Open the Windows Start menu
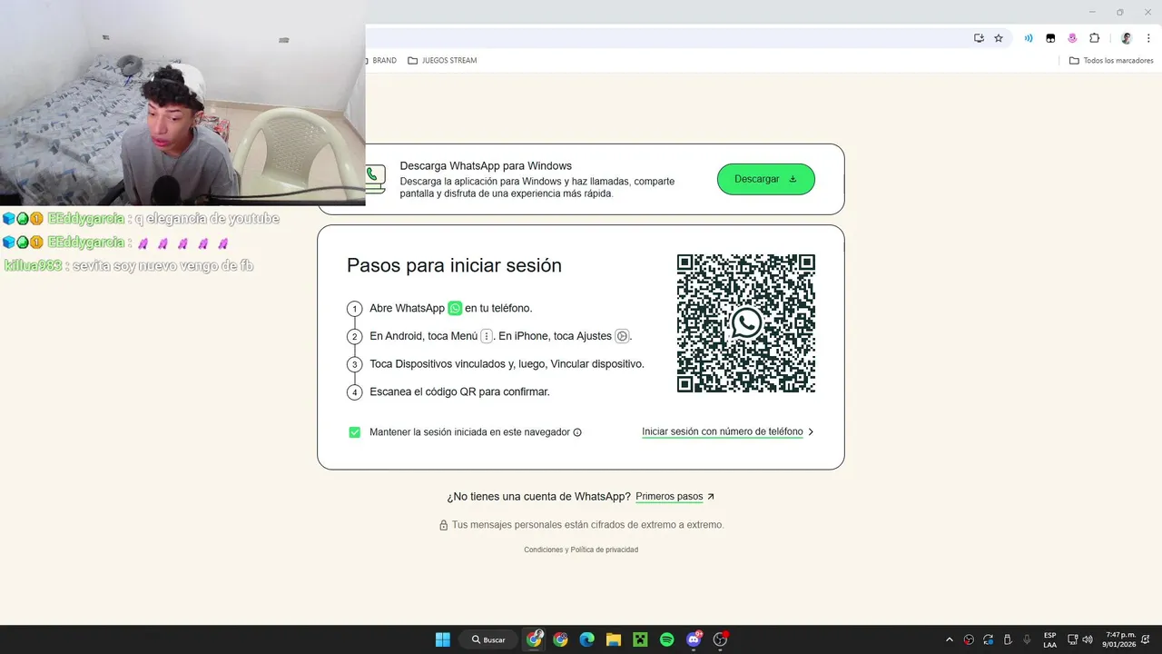 pos(442,639)
